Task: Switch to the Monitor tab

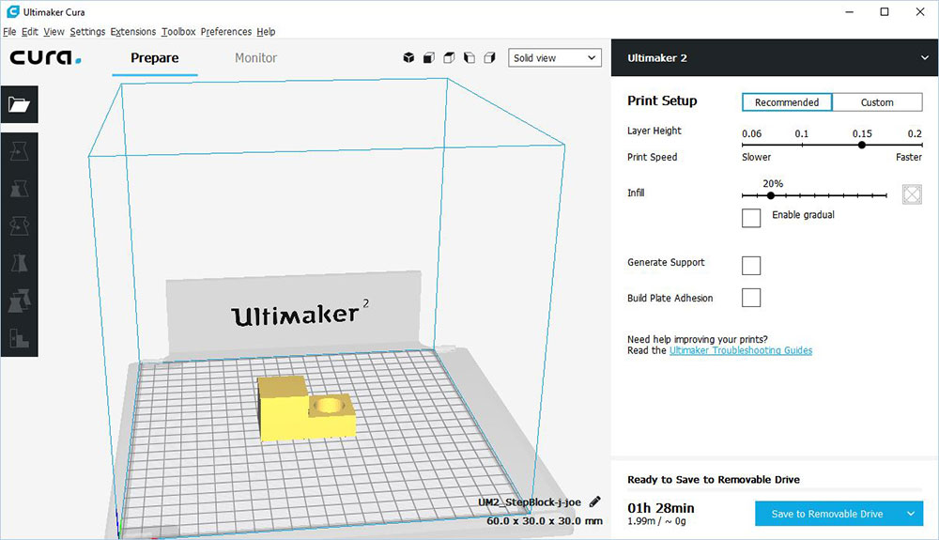Action: click(x=255, y=58)
